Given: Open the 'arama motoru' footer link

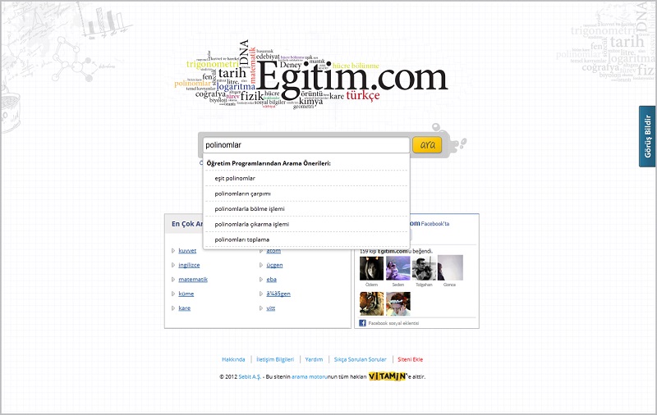Looking at the screenshot, I should 310,376.
